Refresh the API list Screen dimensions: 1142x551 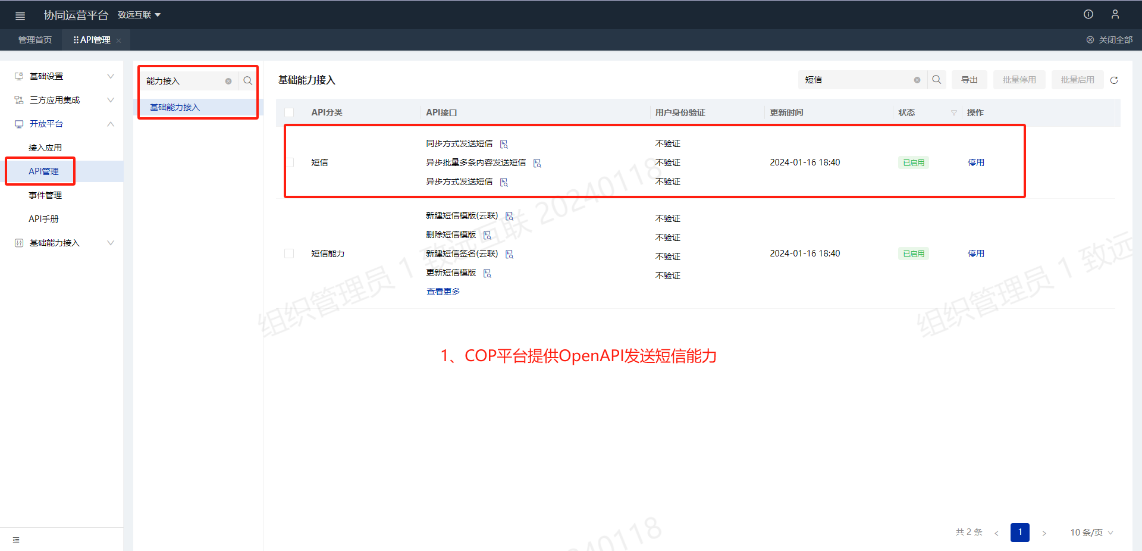(x=1114, y=80)
